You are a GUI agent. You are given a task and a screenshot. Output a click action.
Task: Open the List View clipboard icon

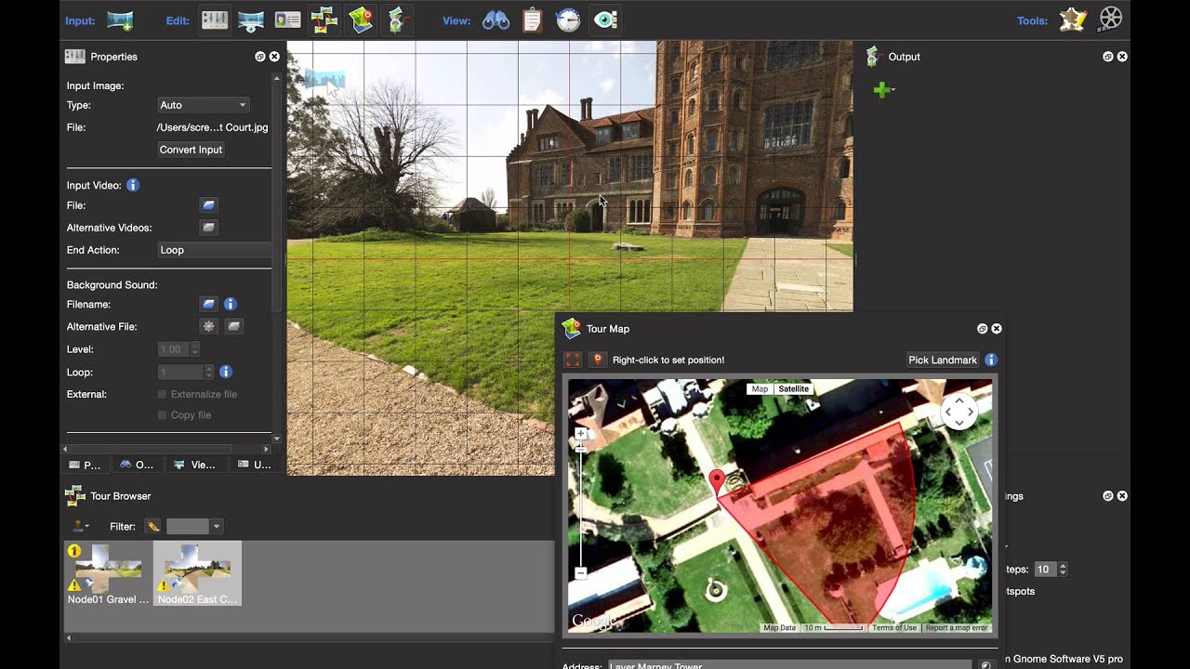pos(532,20)
